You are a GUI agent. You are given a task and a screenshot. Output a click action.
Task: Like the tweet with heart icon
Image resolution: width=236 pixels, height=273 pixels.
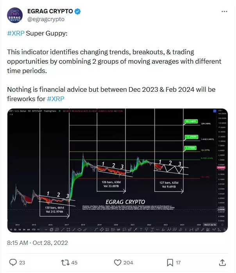click(118, 262)
